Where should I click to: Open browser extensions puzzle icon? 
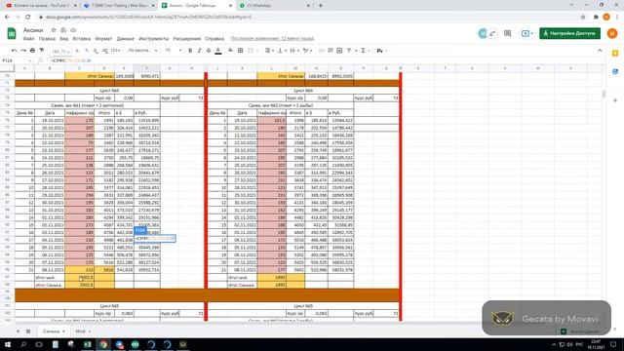pyautogui.click(x=596, y=18)
